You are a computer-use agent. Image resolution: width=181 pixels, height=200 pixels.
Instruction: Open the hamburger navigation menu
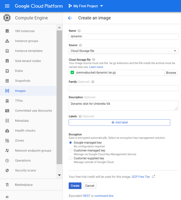click(7, 6)
